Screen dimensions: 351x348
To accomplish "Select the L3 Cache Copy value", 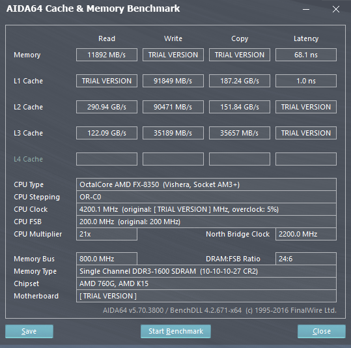I will point(240,133).
